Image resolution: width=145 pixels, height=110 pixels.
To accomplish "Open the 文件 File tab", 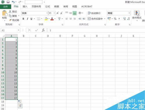I will 6,7.
